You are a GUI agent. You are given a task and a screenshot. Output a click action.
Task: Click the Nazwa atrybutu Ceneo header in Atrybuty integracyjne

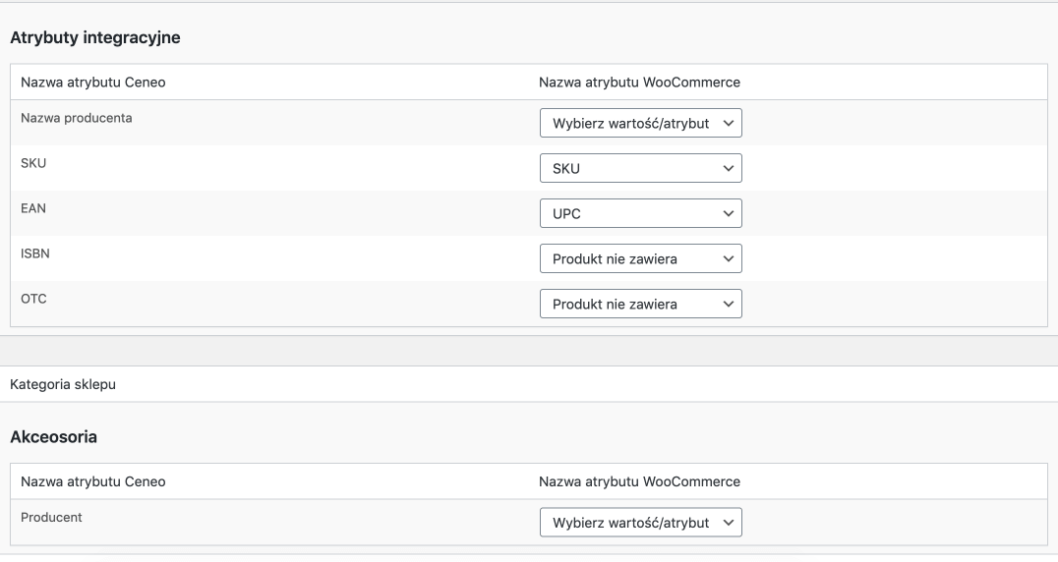point(93,83)
